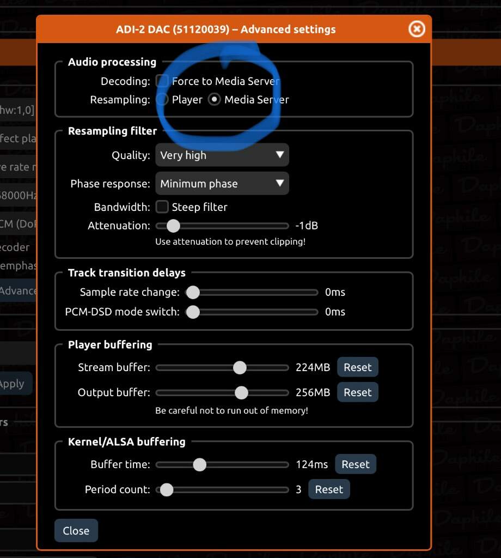Click the 256MB output buffer value
Image resolution: width=501 pixels, height=558 pixels.
(313, 392)
